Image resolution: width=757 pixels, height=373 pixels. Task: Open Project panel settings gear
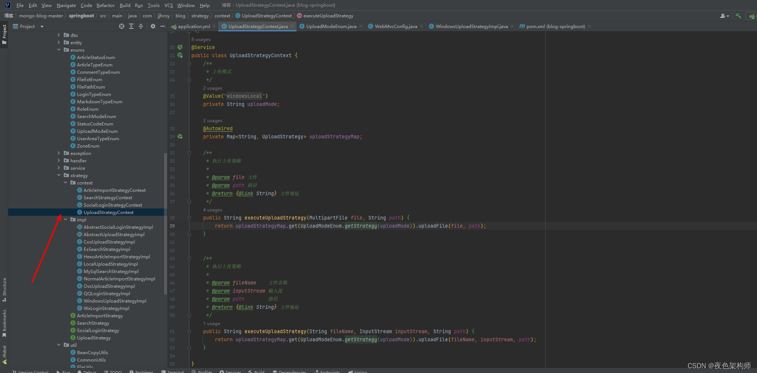pyautogui.click(x=153, y=26)
